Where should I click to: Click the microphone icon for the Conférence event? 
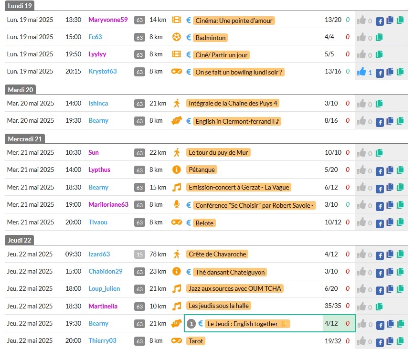(177, 205)
